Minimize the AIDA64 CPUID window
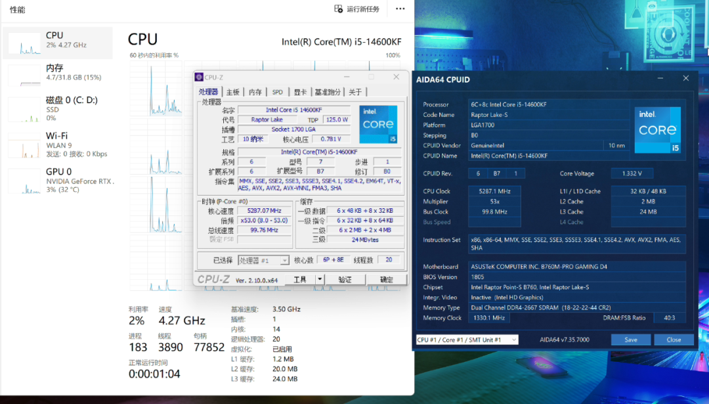709x404 pixels. tap(660, 79)
